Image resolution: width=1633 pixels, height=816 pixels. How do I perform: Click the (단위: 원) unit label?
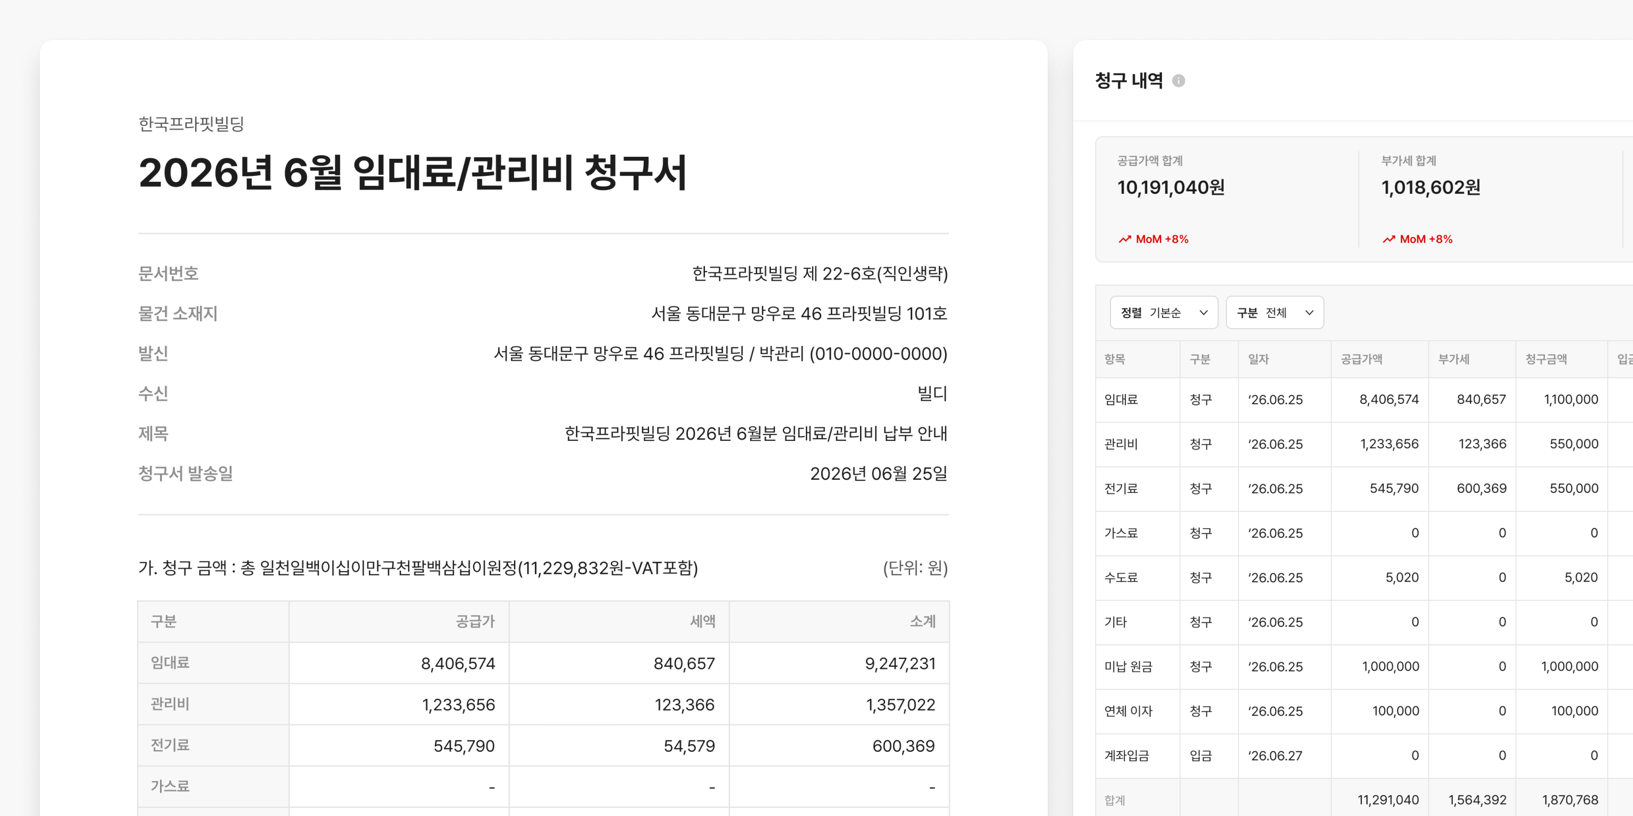[x=915, y=568]
